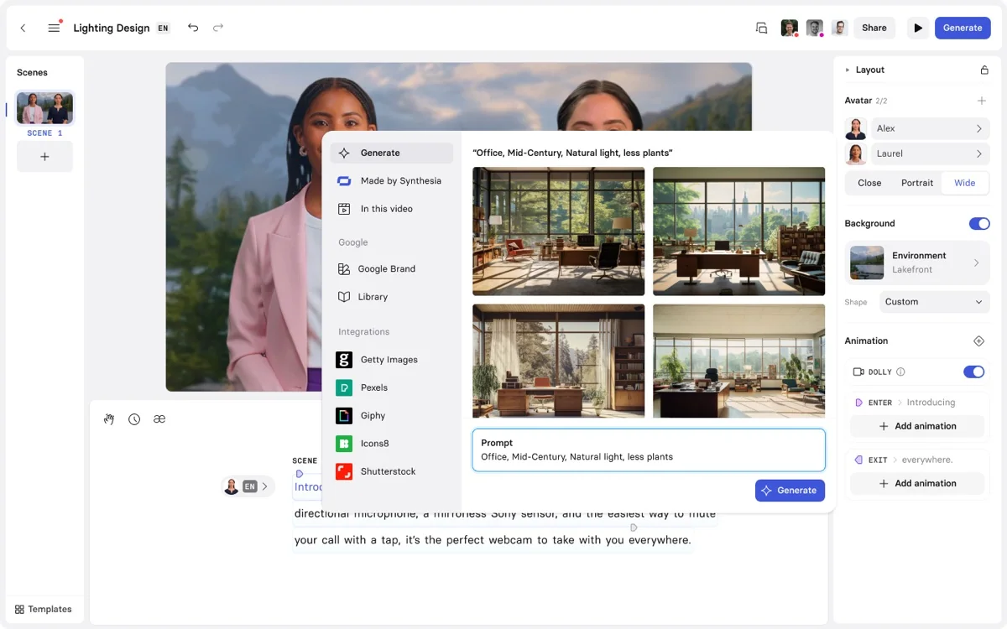Open the hamburger menu

pyautogui.click(x=54, y=28)
